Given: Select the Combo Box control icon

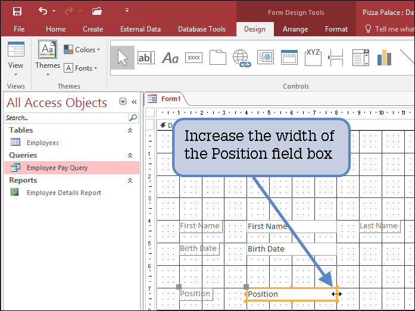Looking at the screenshot, I should click(360, 58).
